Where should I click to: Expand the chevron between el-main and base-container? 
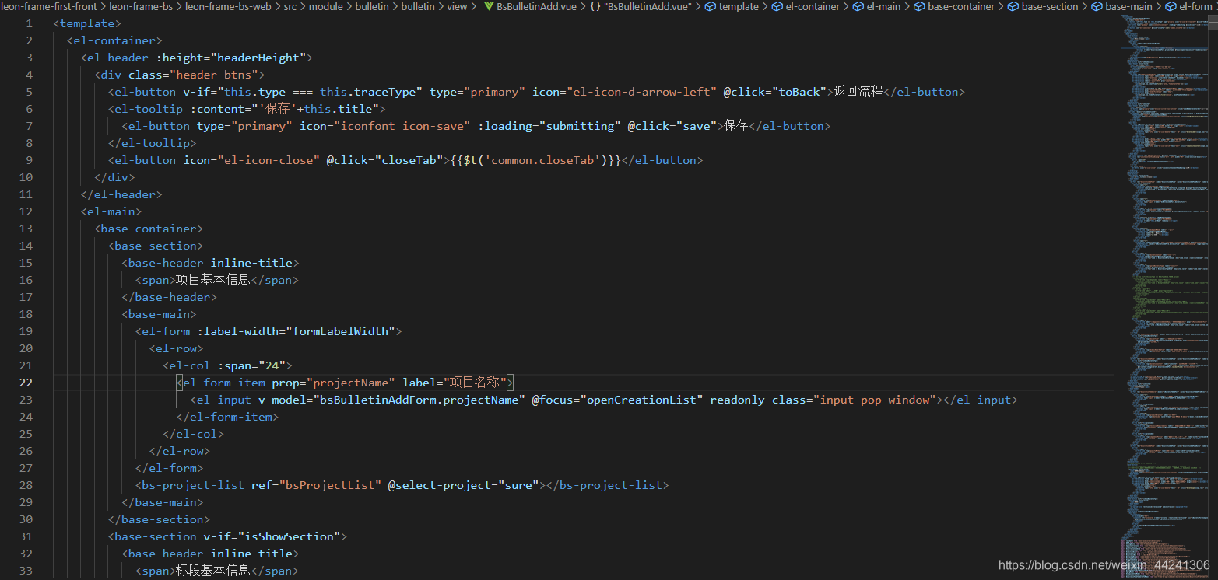(x=906, y=6)
